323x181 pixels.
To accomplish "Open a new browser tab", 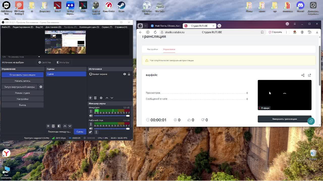I will pyautogui.click(x=219, y=26).
